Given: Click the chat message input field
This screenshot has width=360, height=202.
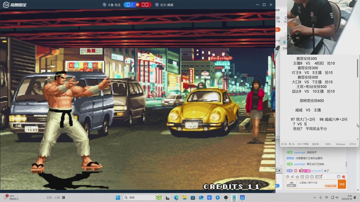Looking at the screenshot, I should [x=317, y=184].
